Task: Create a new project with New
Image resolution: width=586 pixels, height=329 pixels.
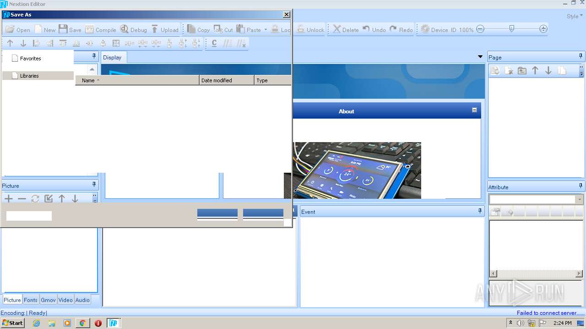Action: tap(45, 29)
